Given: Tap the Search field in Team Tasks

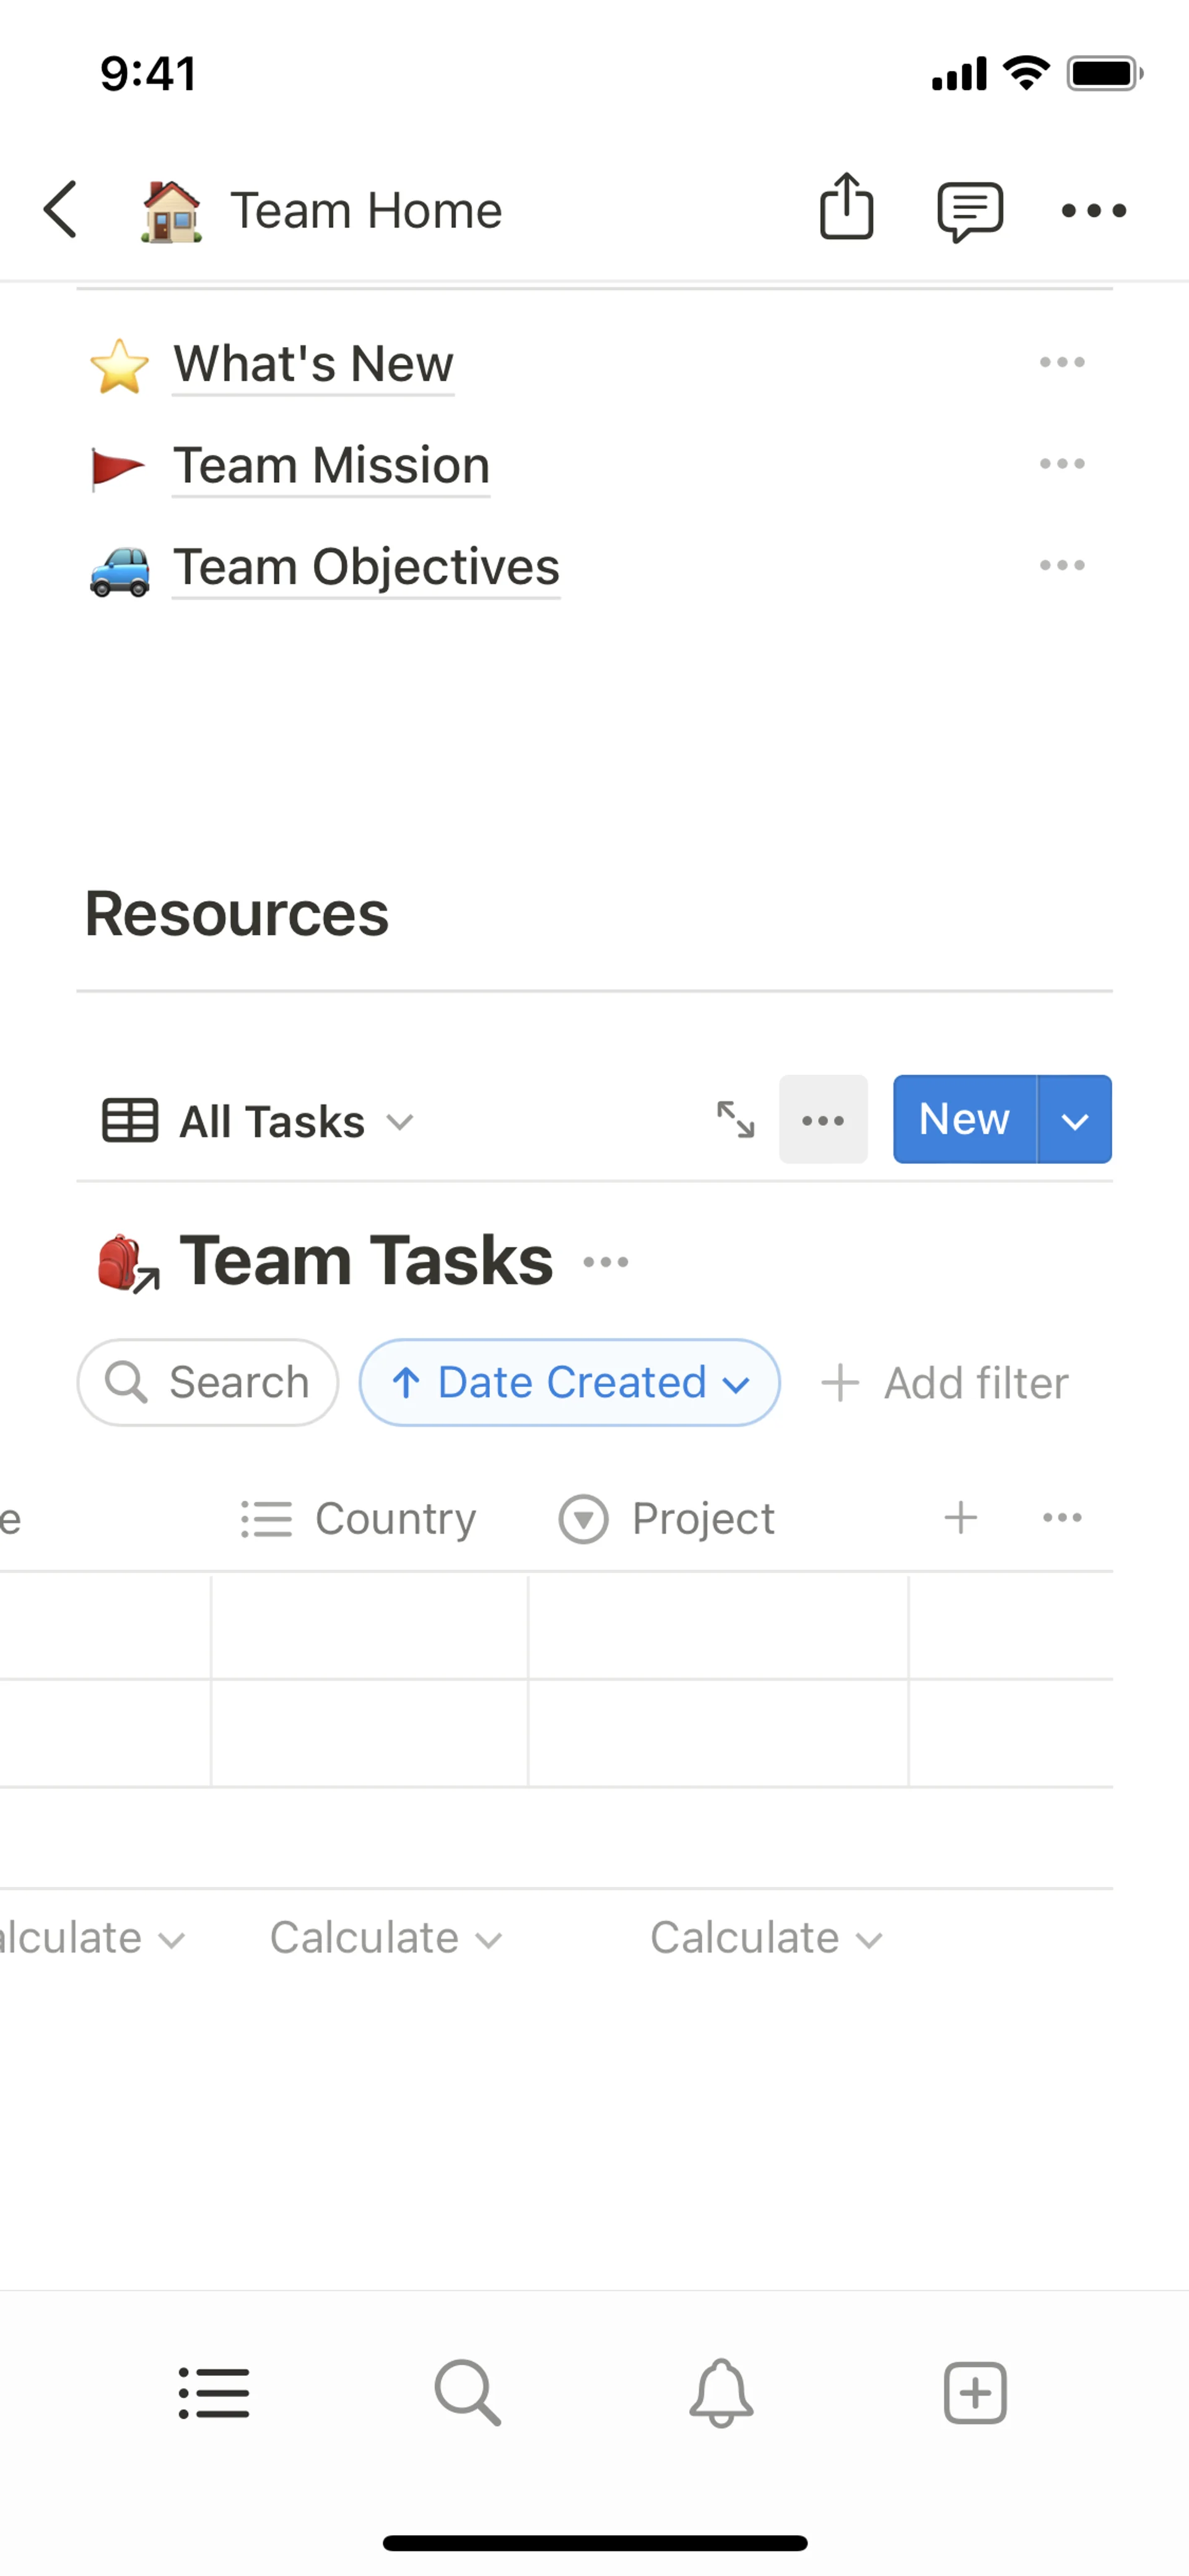Looking at the screenshot, I should pos(208,1382).
